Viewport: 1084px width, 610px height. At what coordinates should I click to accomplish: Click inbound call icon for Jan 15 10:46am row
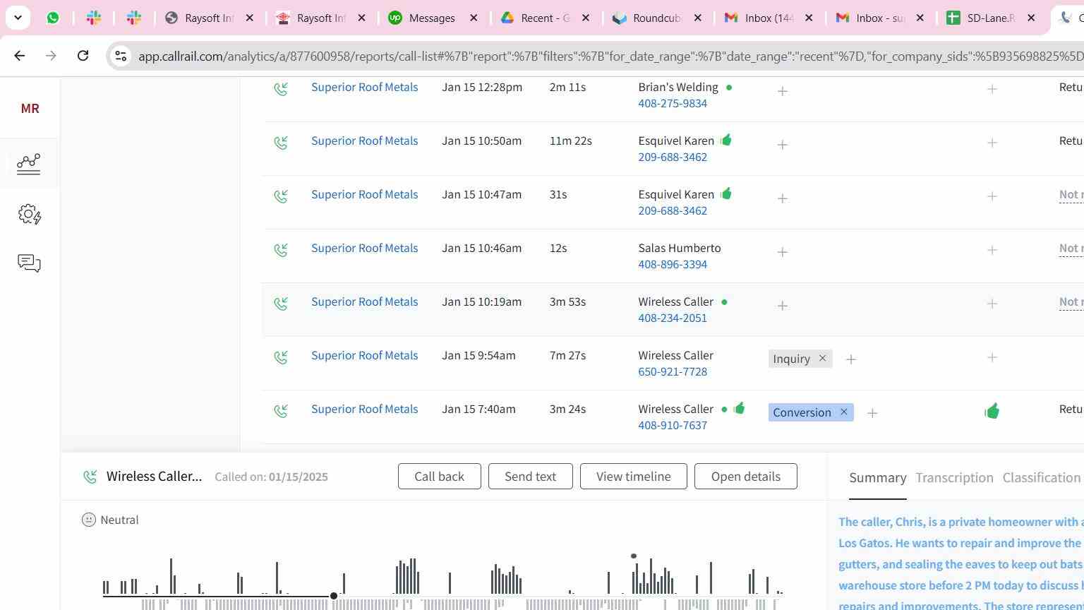pos(281,250)
